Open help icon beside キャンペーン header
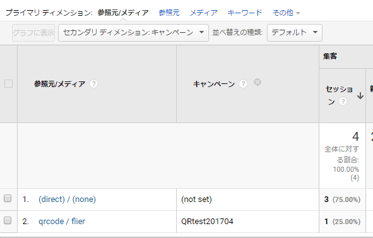 pos(243,84)
